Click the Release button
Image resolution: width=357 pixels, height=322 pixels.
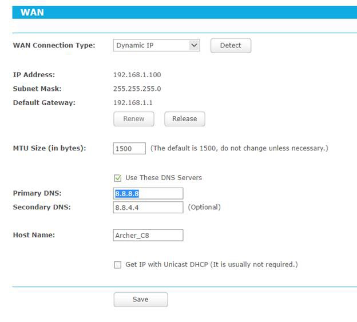185,119
